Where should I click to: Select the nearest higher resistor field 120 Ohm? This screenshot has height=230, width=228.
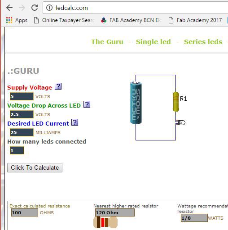coord(115,212)
